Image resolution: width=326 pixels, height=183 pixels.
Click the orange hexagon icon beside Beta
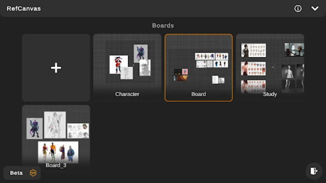[x=33, y=173]
